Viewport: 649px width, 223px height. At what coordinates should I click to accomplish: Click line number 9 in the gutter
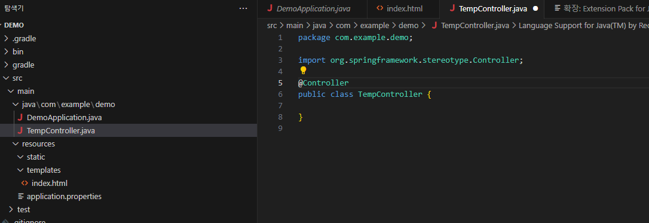[280, 129]
